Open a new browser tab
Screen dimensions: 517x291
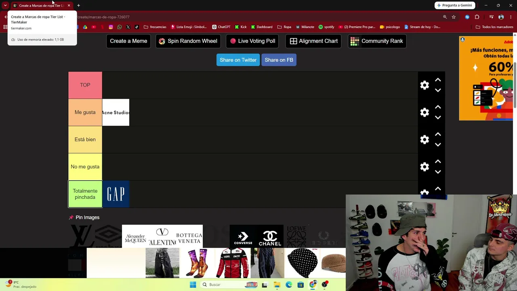tap(78, 5)
